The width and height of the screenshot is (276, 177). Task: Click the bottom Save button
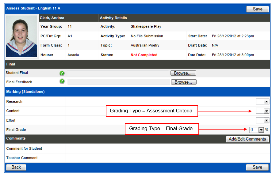click(257, 167)
